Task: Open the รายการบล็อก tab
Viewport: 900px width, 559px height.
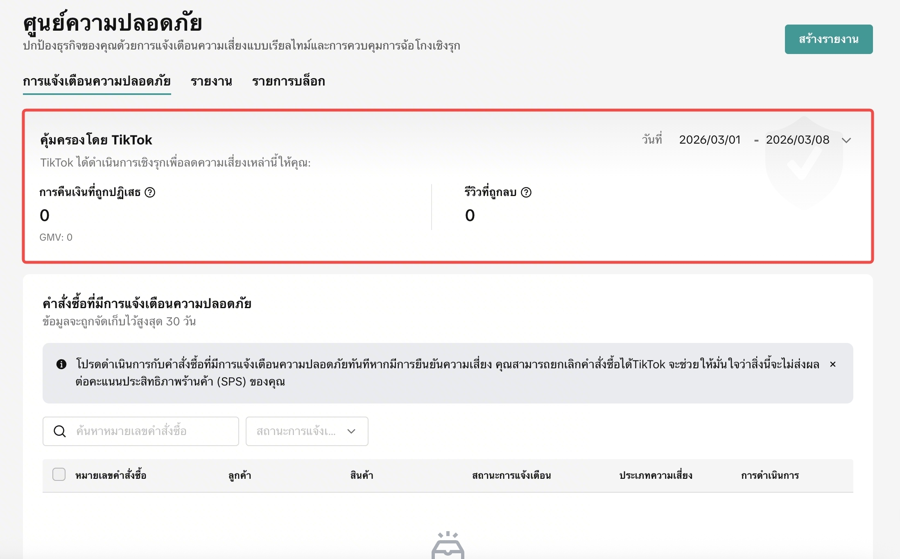Action: point(288,81)
